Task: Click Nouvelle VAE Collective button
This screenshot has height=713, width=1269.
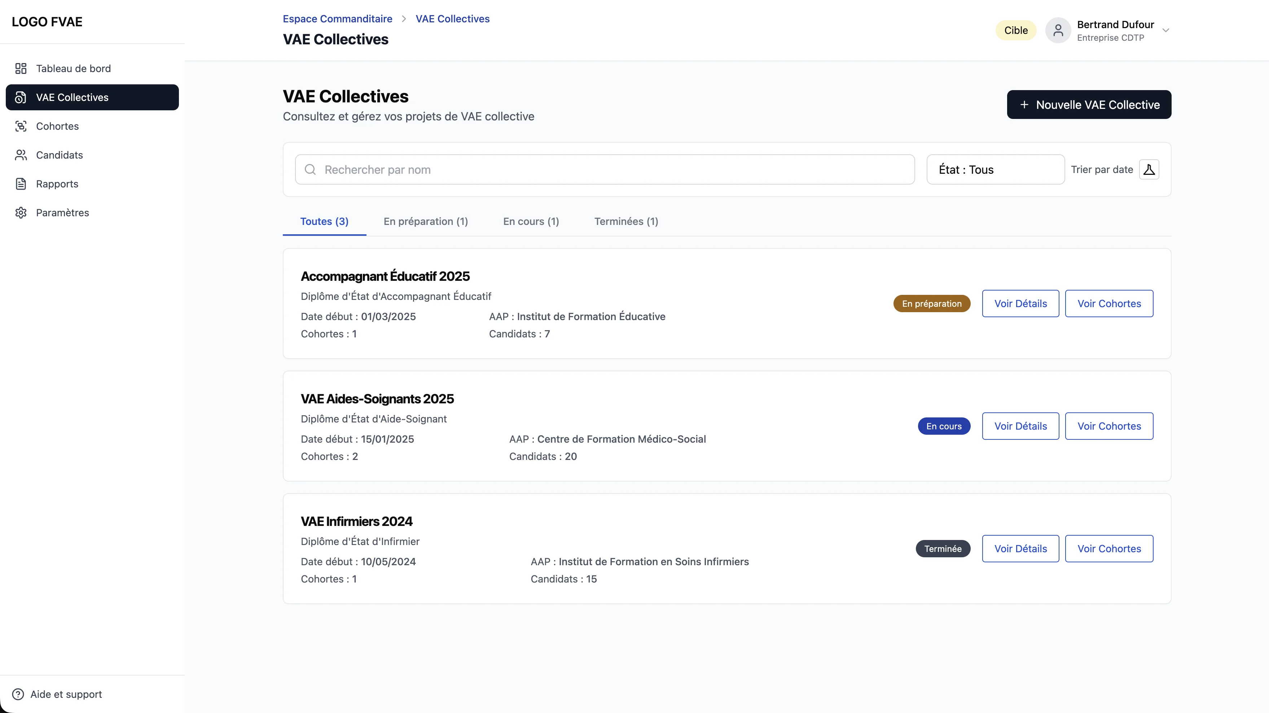Action: point(1089,105)
